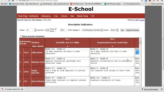Click the E-School title

tap(81, 9)
